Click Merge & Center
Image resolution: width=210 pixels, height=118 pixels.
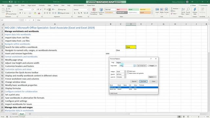tap(65, 13)
